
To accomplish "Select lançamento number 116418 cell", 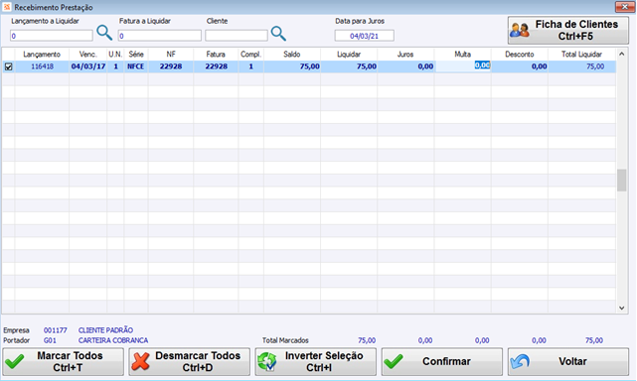I will click(x=43, y=66).
